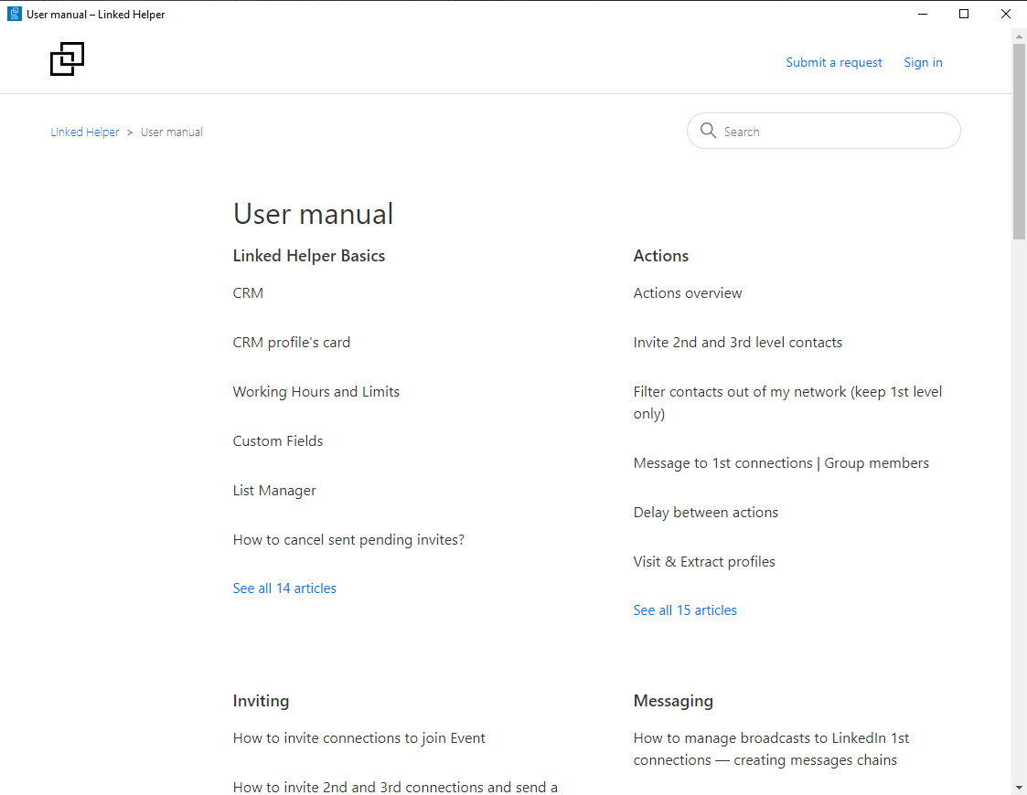
Task: Open How to invite connections to join Event
Action: pos(358,738)
